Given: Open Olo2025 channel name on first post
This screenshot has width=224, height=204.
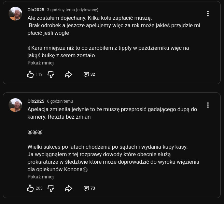Looking at the screenshot, I should tap(36, 10).
